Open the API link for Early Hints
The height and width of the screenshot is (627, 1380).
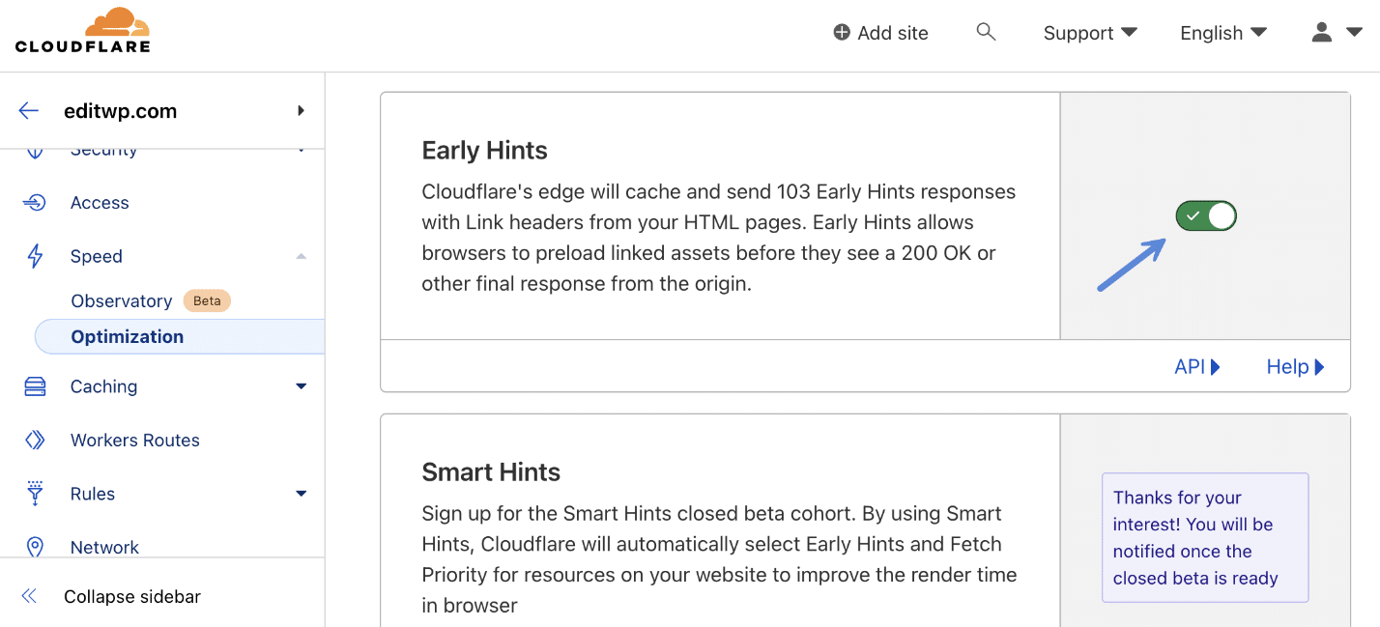(1196, 366)
